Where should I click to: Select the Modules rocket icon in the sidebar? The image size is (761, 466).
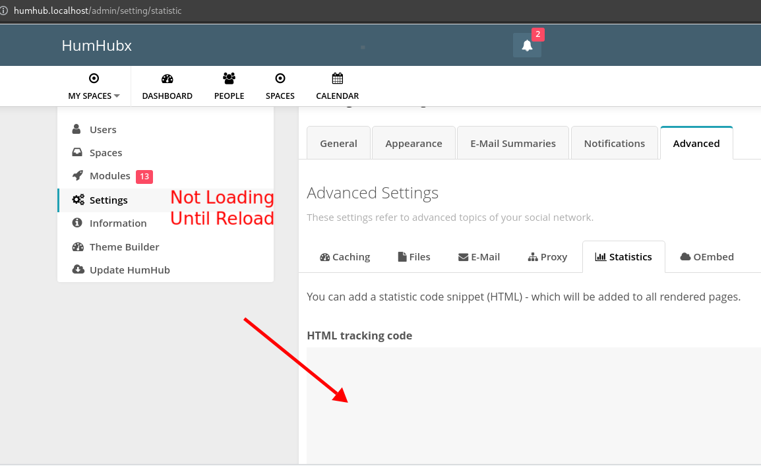(x=78, y=176)
